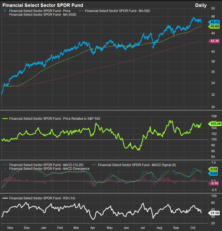
Task: Click the 105.58 relative price value tag
Action: point(215,124)
